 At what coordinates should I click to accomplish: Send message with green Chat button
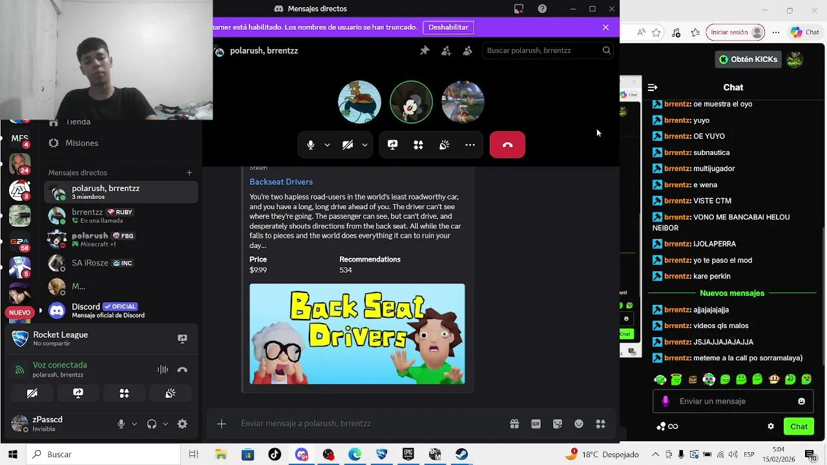799,426
